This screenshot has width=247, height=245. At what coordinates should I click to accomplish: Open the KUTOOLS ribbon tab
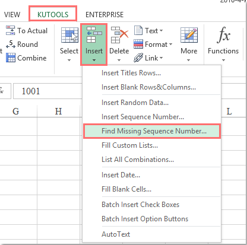(x=53, y=14)
